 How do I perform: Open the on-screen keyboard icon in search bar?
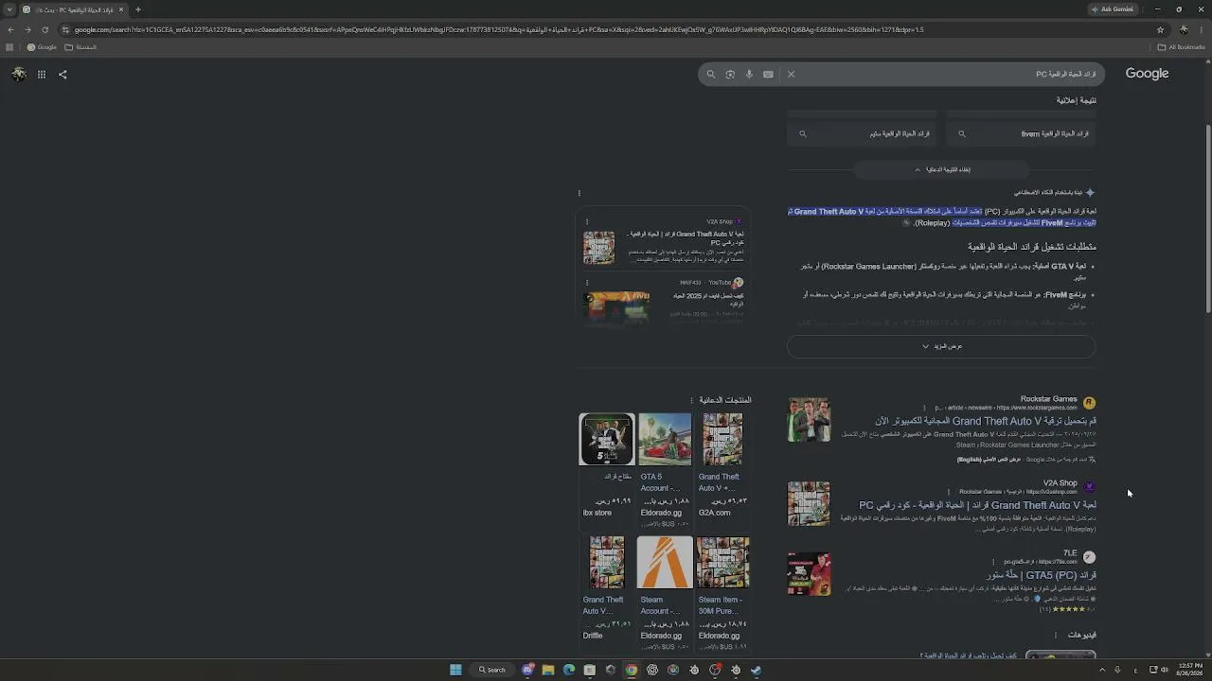[768, 74]
